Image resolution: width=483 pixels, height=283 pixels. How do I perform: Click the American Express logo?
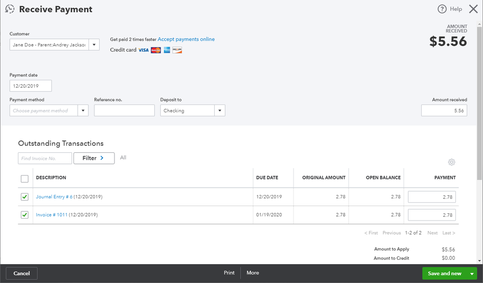pos(167,50)
